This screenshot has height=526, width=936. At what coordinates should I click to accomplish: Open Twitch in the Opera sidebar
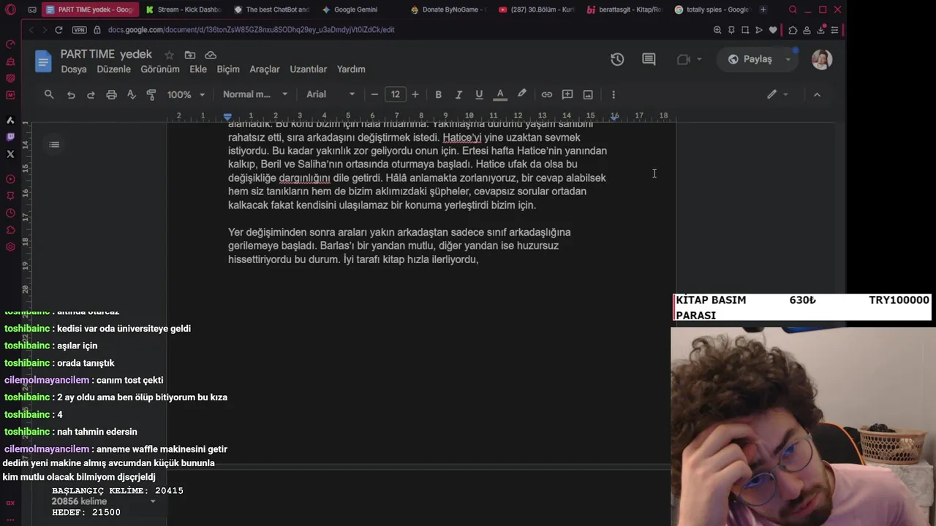pyautogui.click(x=10, y=137)
